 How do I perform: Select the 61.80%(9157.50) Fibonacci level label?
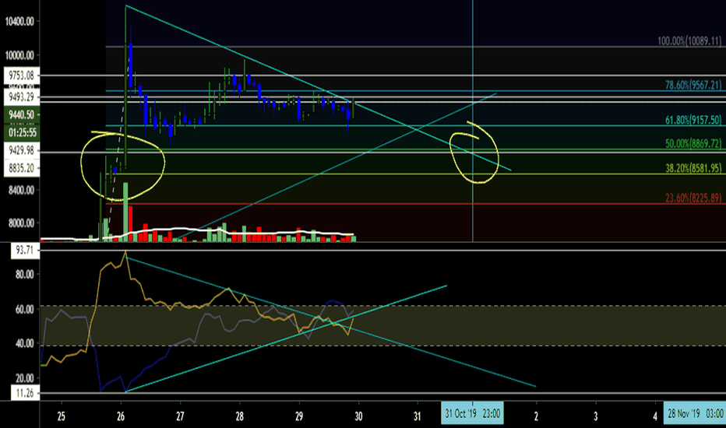693,121
